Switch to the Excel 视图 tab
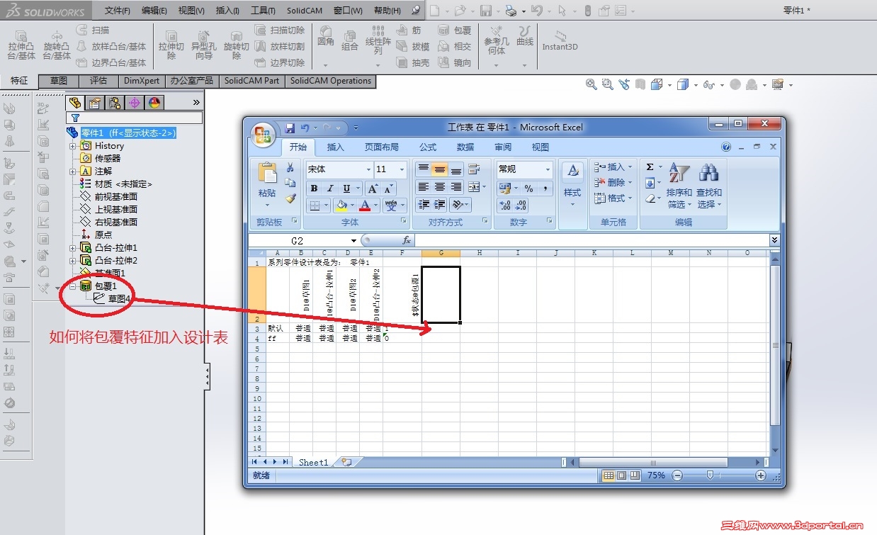Viewport: 877px width, 535px height. 541,147
